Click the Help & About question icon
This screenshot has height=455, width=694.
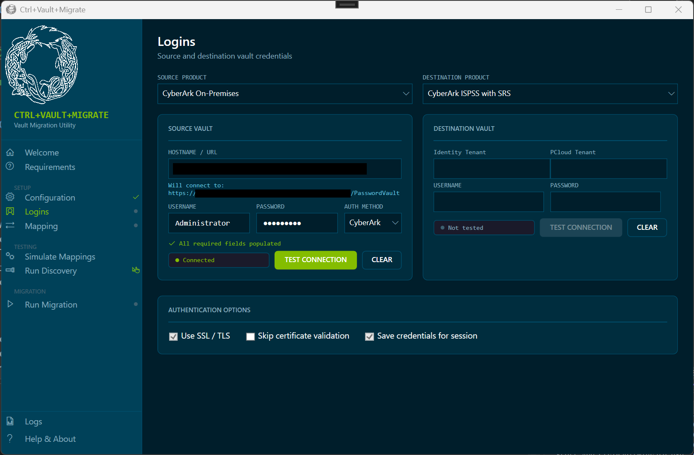[10, 438]
